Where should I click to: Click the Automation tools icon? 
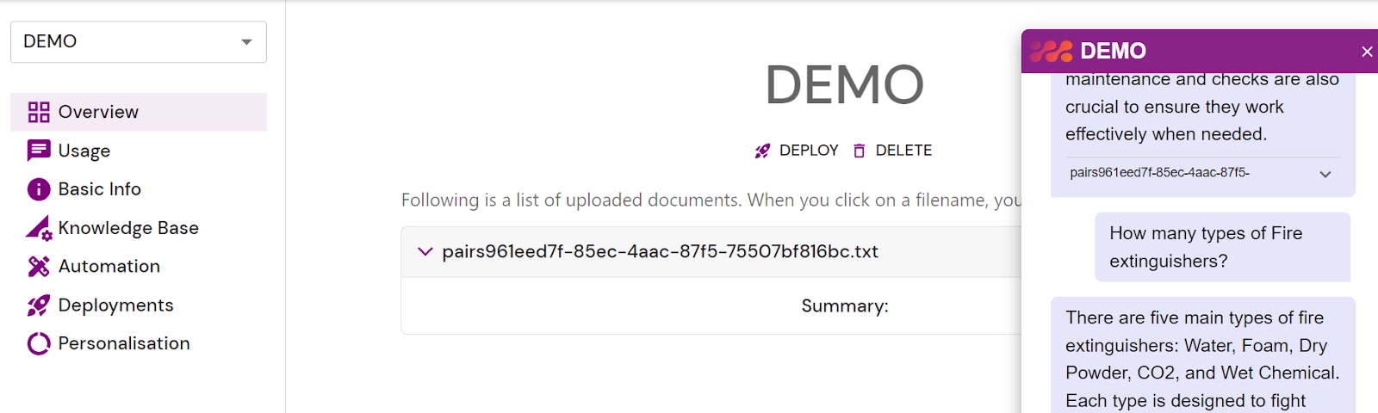click(x=39, y=267)
